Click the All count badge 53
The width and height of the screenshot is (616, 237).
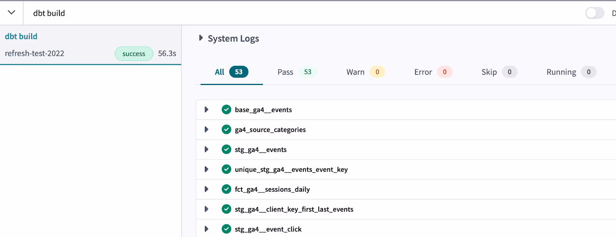[x=239, y=72]
